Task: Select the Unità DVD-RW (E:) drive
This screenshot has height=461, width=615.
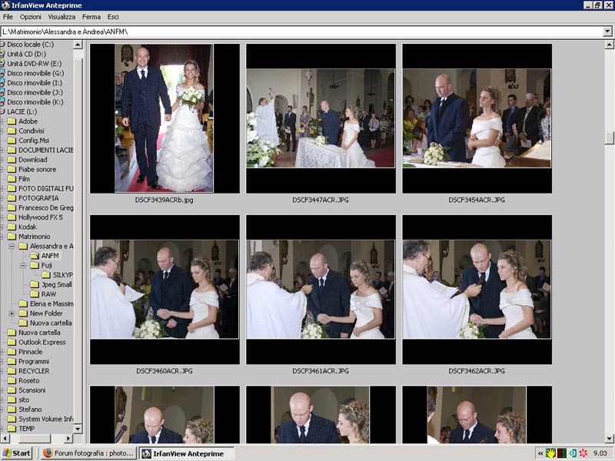Action: tap(34, 64)
